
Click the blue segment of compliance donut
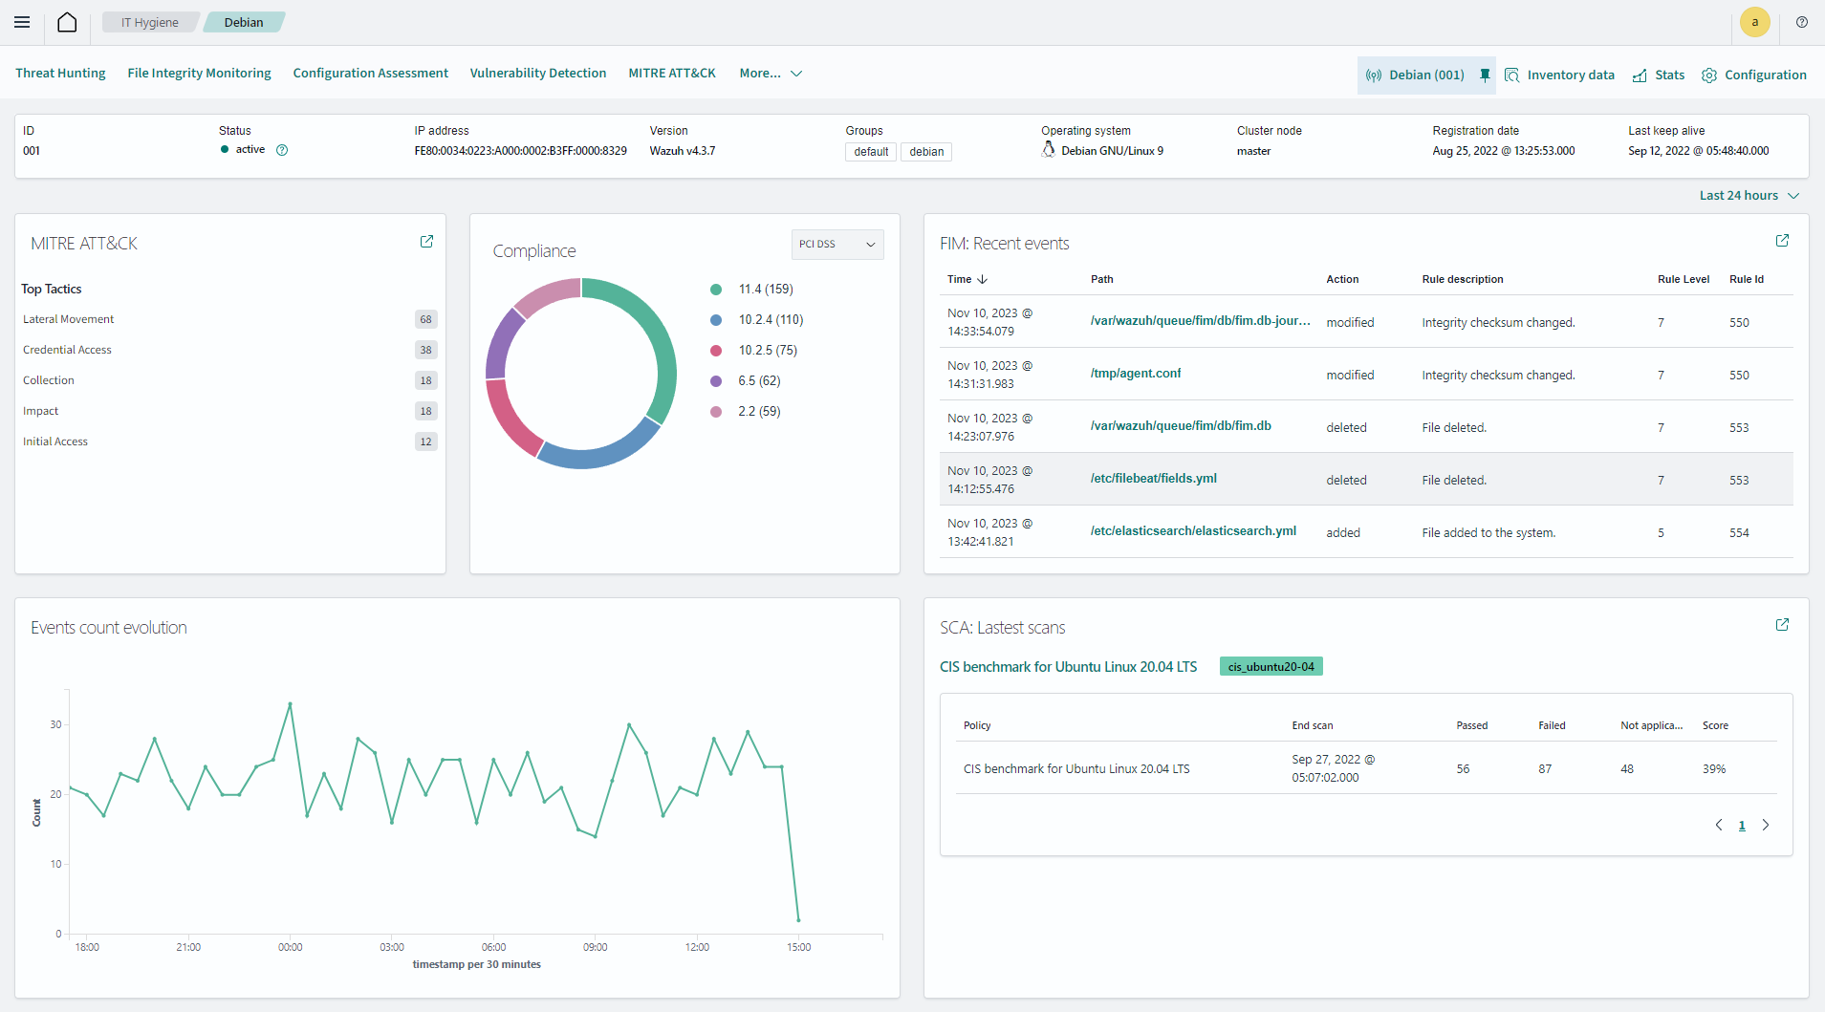[x=601, y=457]
